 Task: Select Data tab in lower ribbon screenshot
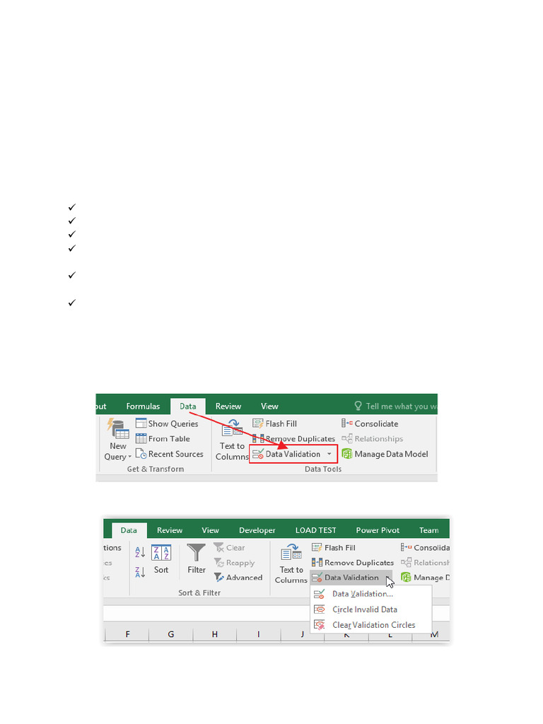(x=129, y=530)
